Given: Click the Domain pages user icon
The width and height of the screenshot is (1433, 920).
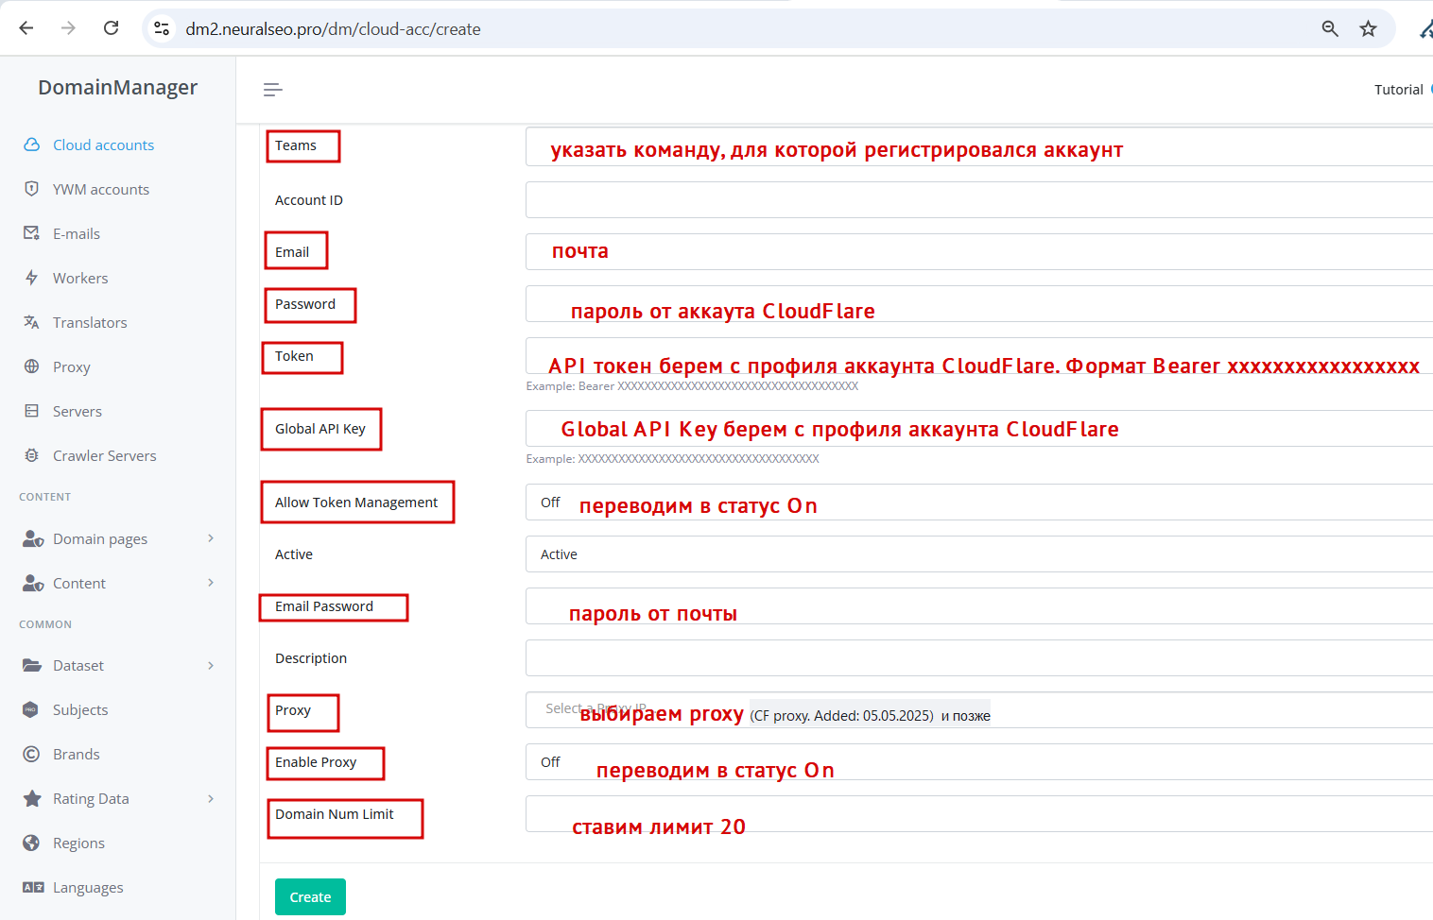Looking at the screenshot, I should [33, 538].
